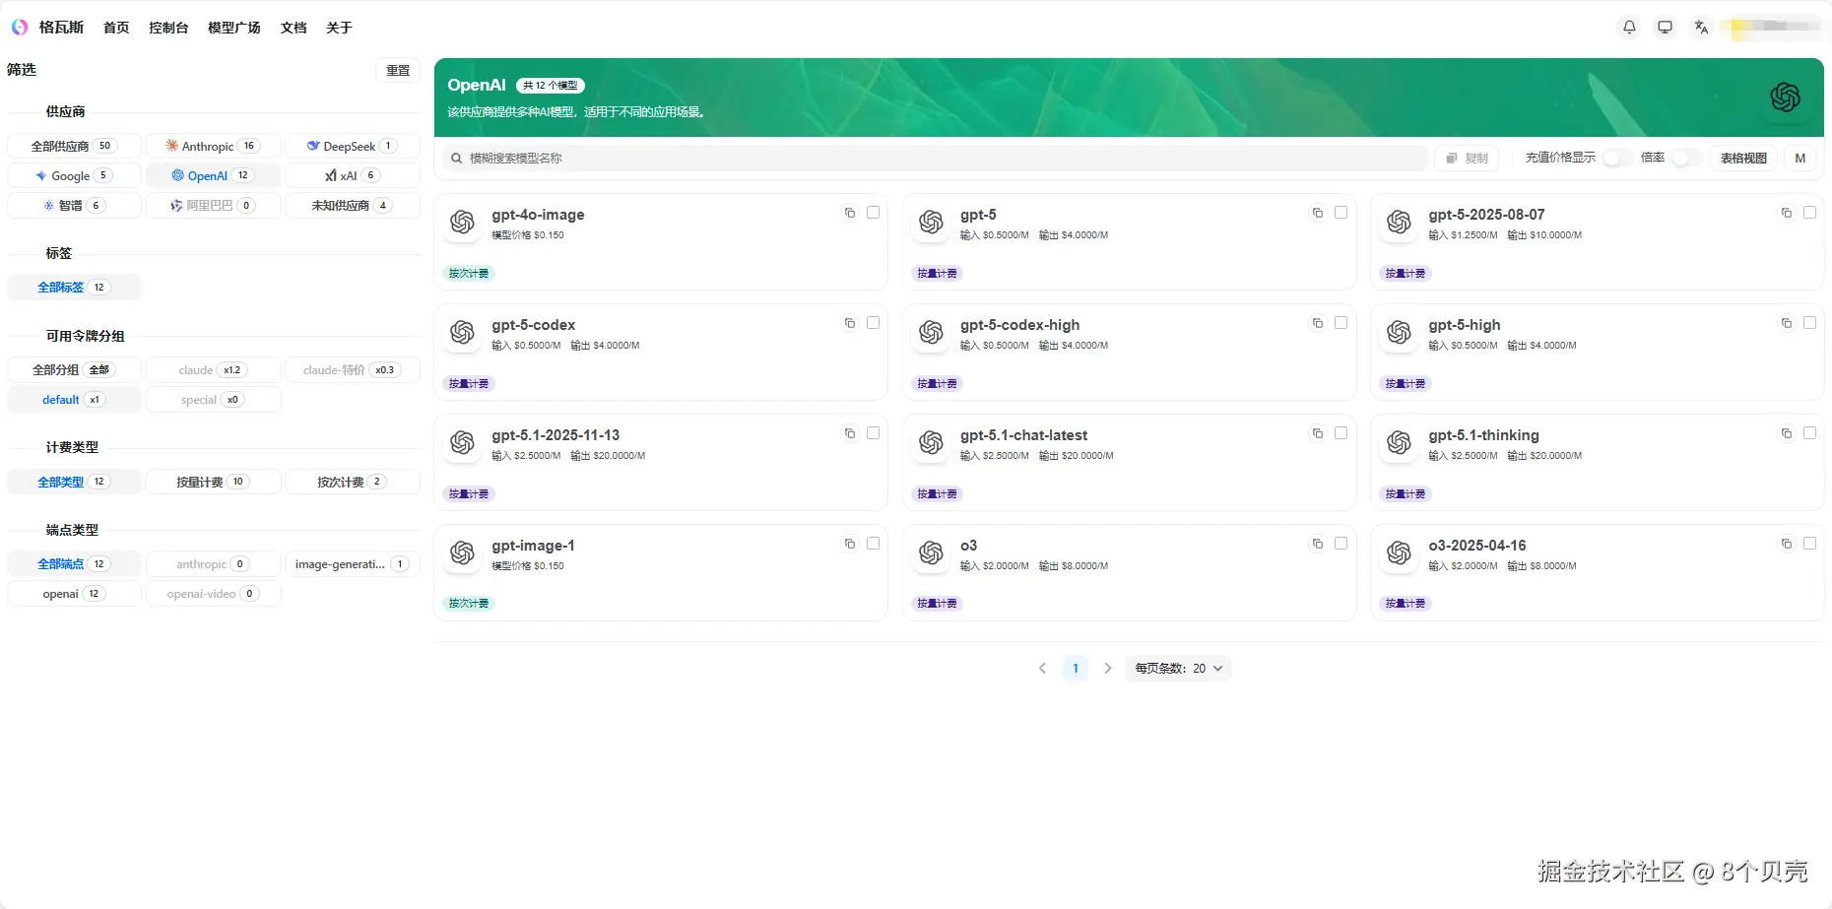Image resolution: width=1832 pixels, height=909 pixels.
Task: Switch to 表格视图
Action: [1743, 158]
